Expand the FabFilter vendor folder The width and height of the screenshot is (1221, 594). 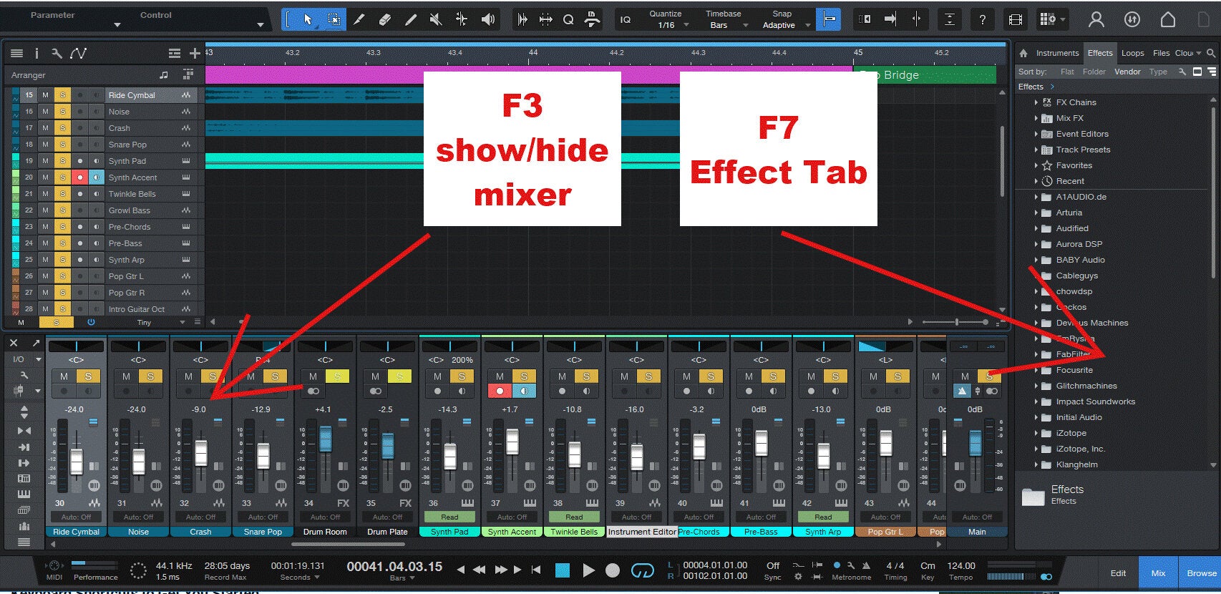pyautogui.click(x=1036, y=354)
